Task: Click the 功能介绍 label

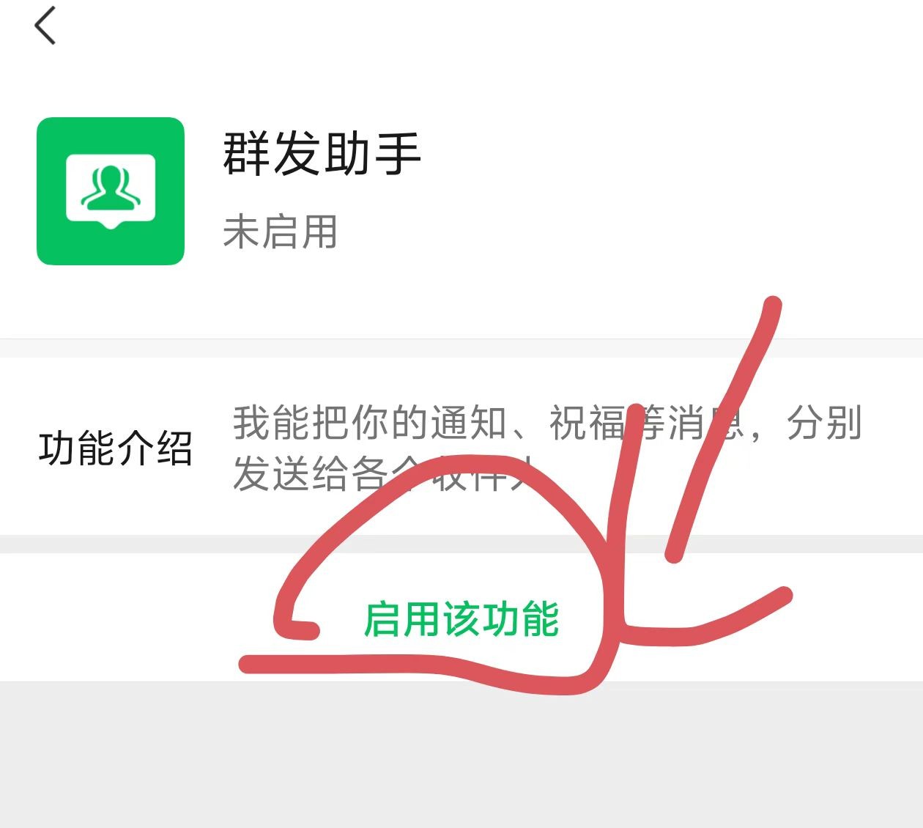Action: [115, 448]
